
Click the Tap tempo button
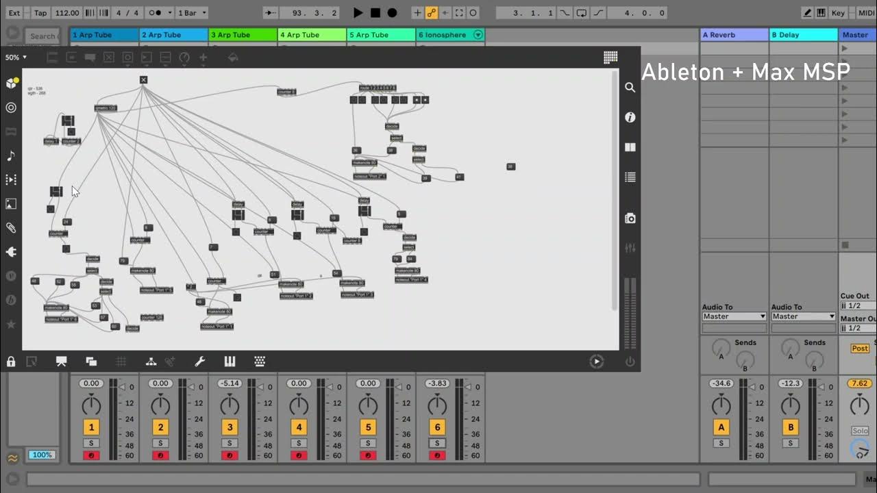coord(40,12)
